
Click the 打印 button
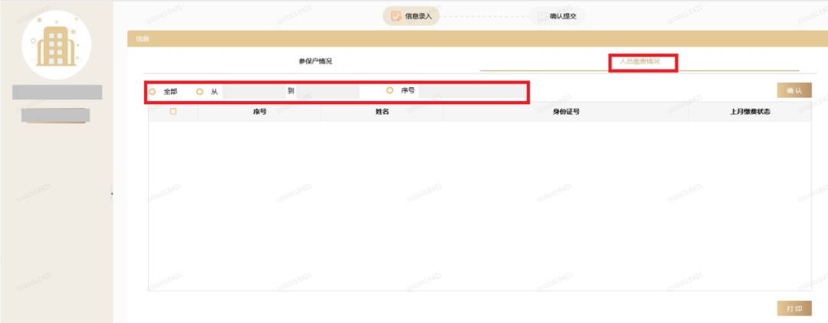click(x=794, y=308)
